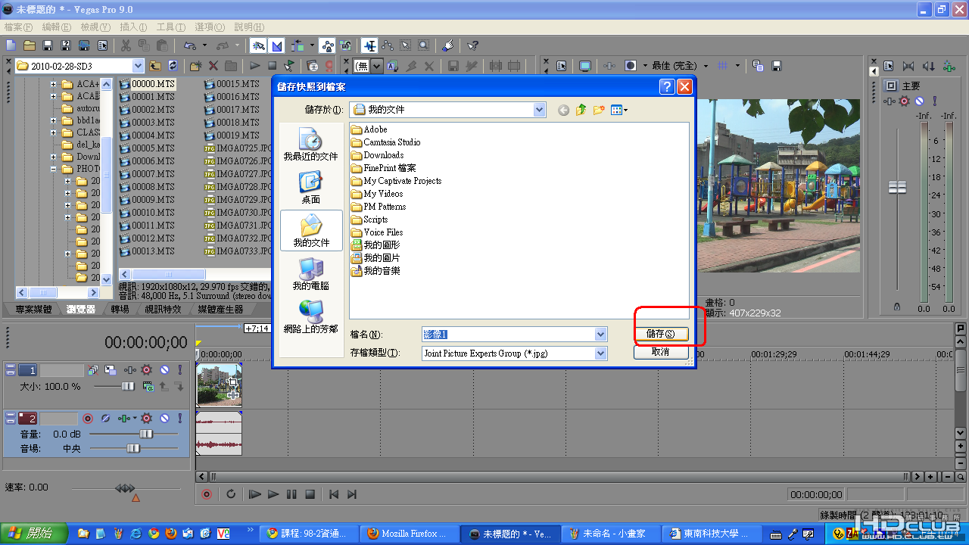
Task: Arm audio track 2 for recording
Action: 88,418
